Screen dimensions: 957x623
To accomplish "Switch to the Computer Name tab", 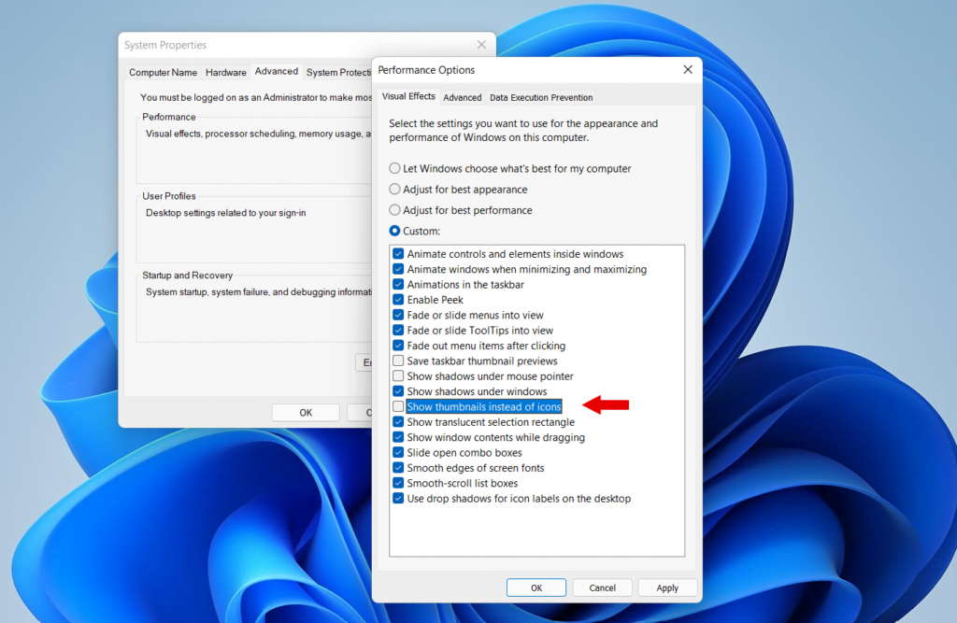I will pyautogui.click(x=163, y=72).
